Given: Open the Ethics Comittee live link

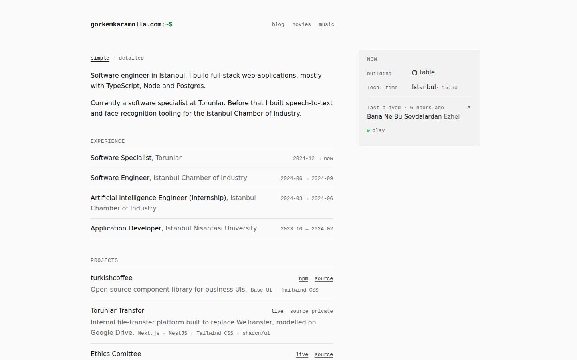Looking at the screenshot, I should point(302,354).
